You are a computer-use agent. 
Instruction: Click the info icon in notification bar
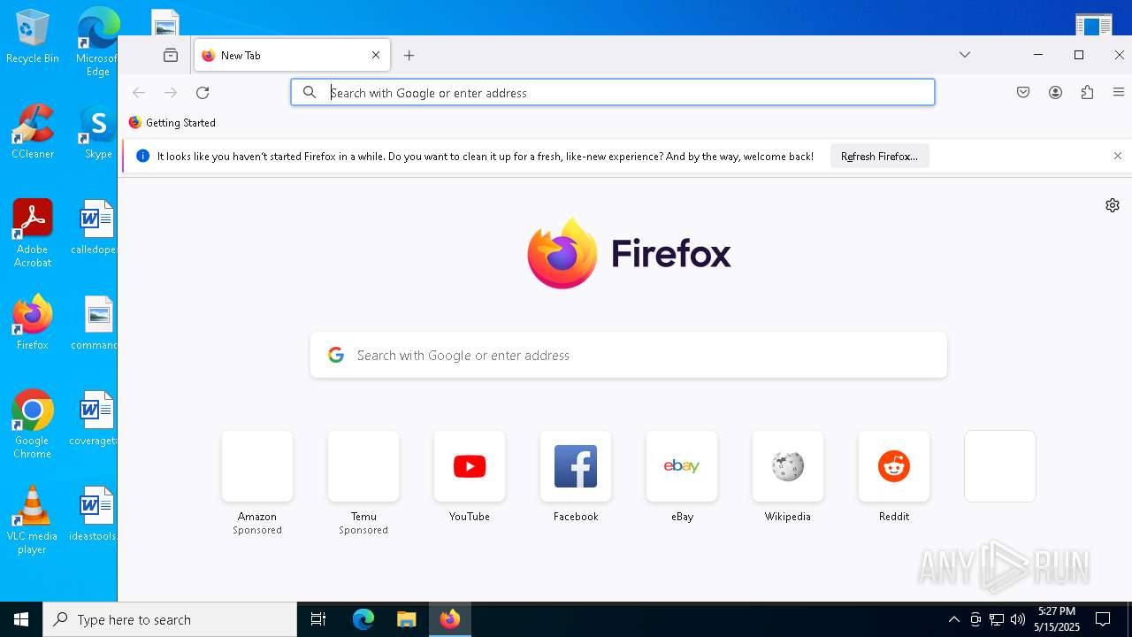pyautogui.click(x=142, y=156)
